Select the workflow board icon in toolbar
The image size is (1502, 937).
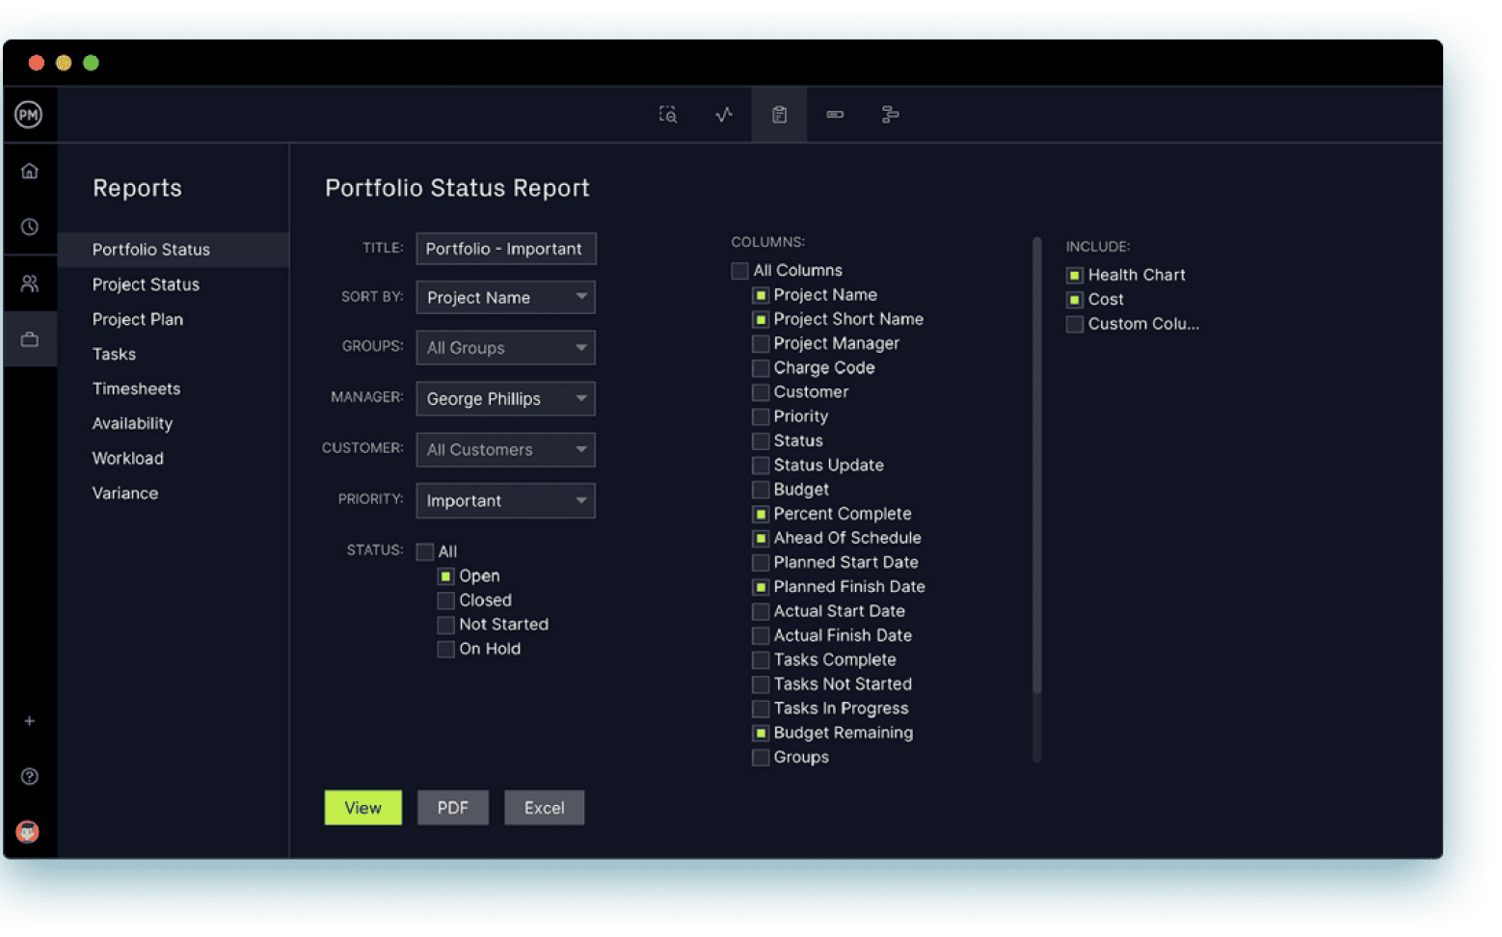pyautogui.click(x=890, y=114)
